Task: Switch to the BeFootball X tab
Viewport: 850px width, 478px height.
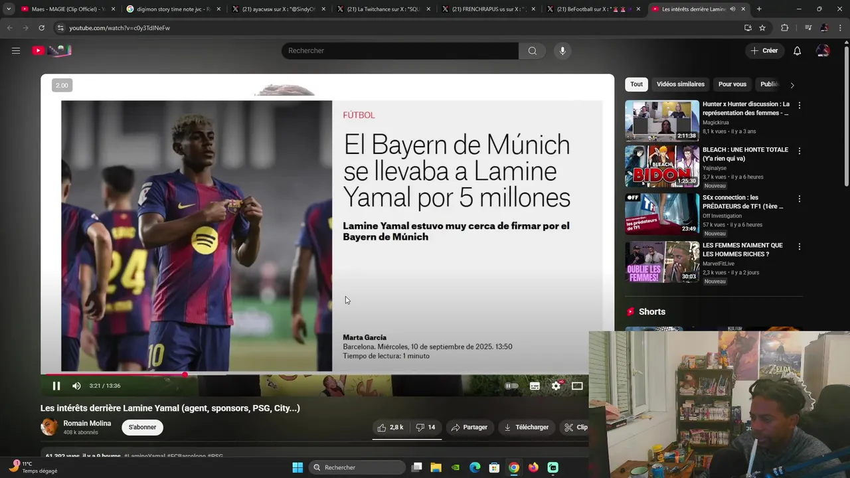Action: pyautogui.click(x=593, y=9)
